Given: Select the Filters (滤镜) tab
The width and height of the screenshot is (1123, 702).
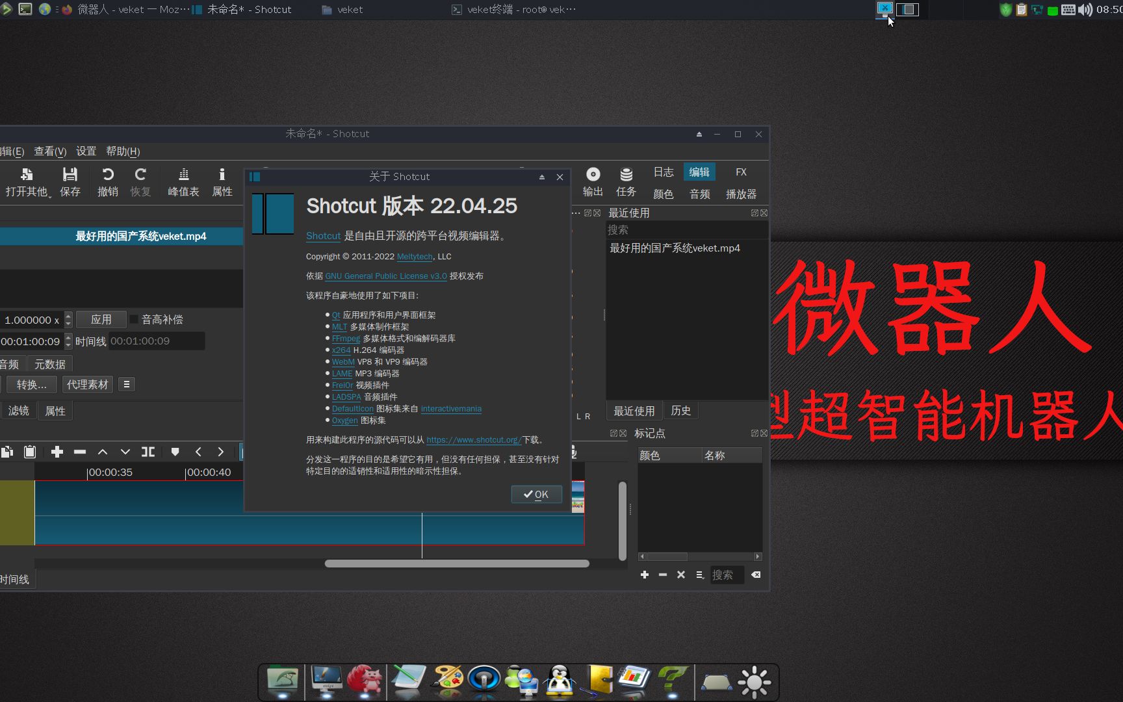Looking at the screenshot, I should [x=18, y=411].
